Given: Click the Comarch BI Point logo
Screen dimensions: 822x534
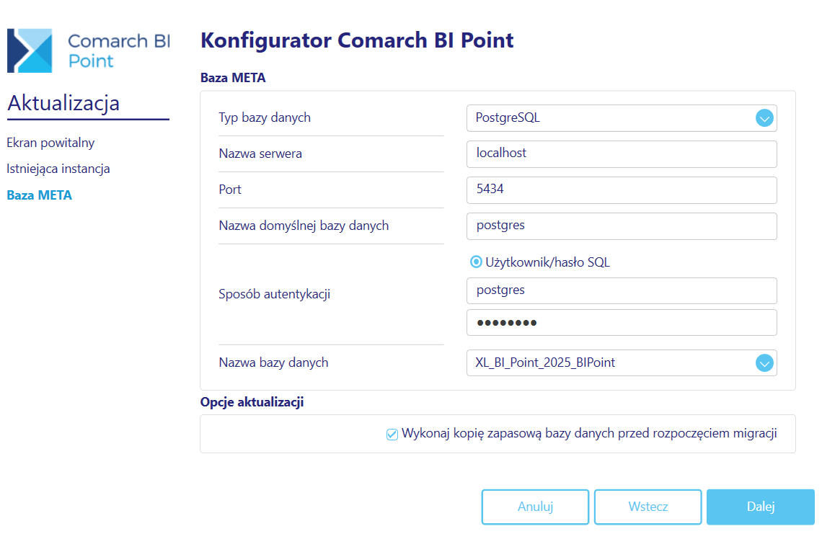Looking at the screenshot, I should pyautogui.click(x=88, y=50).
